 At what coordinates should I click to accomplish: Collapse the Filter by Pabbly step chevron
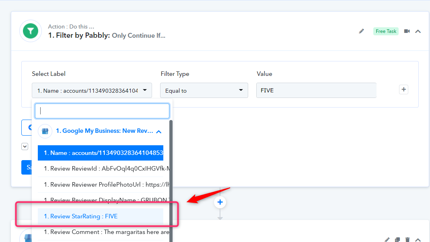point(418,31)
